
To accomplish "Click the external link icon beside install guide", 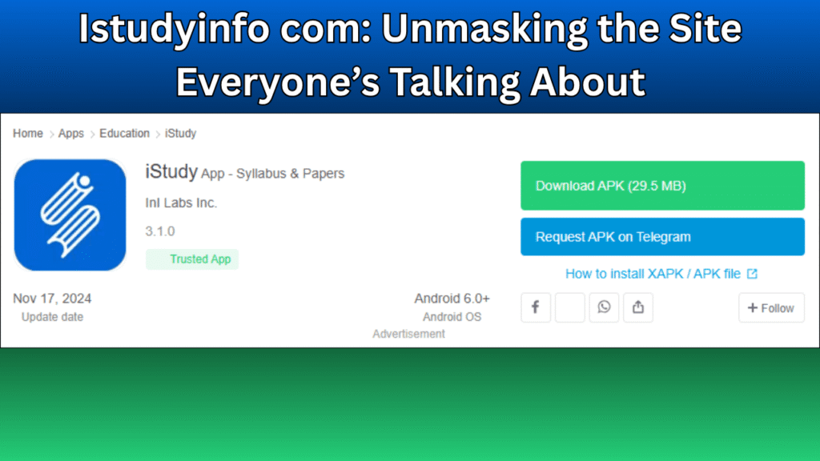I will coord(752,274).
